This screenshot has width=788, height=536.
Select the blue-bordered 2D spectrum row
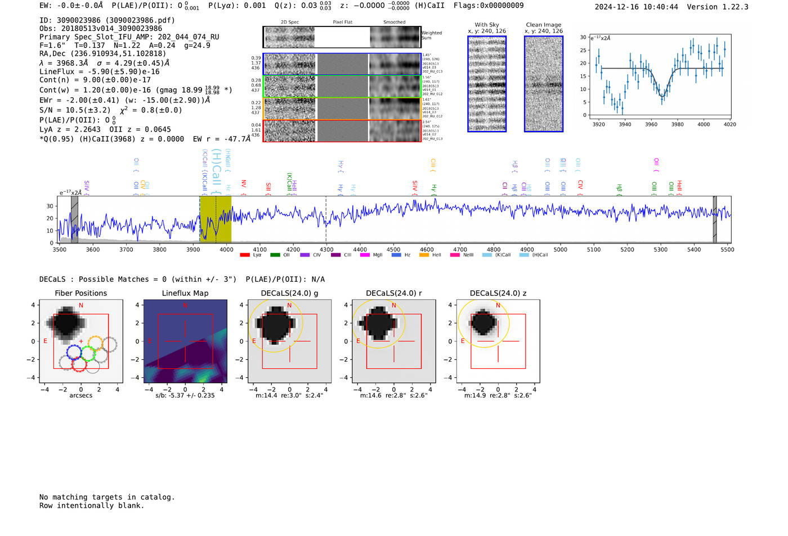[x=342, y=64]
